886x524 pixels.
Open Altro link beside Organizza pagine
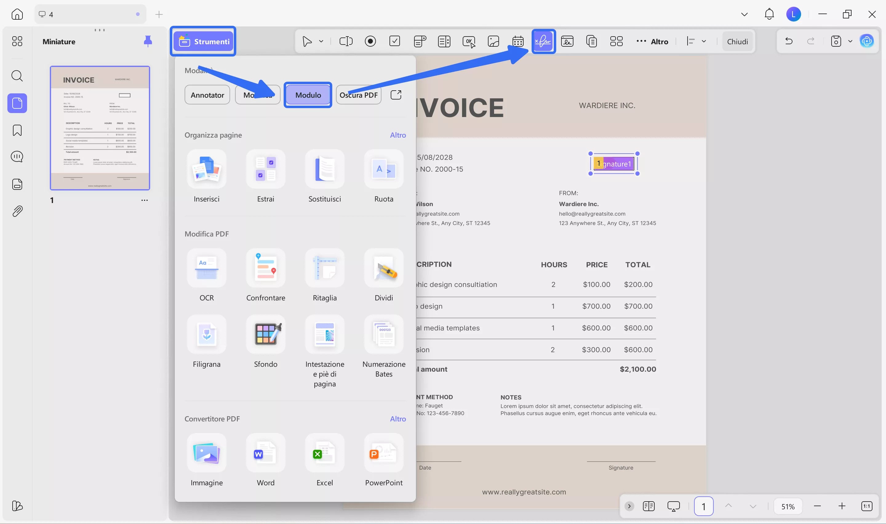pos(398,135)
